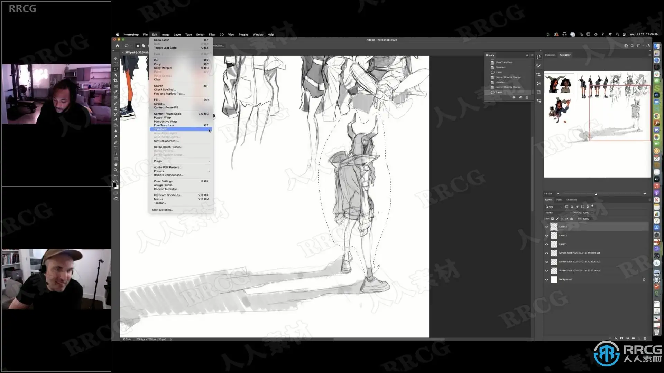Select the Zoom tool in toolbar

[116, 170]
